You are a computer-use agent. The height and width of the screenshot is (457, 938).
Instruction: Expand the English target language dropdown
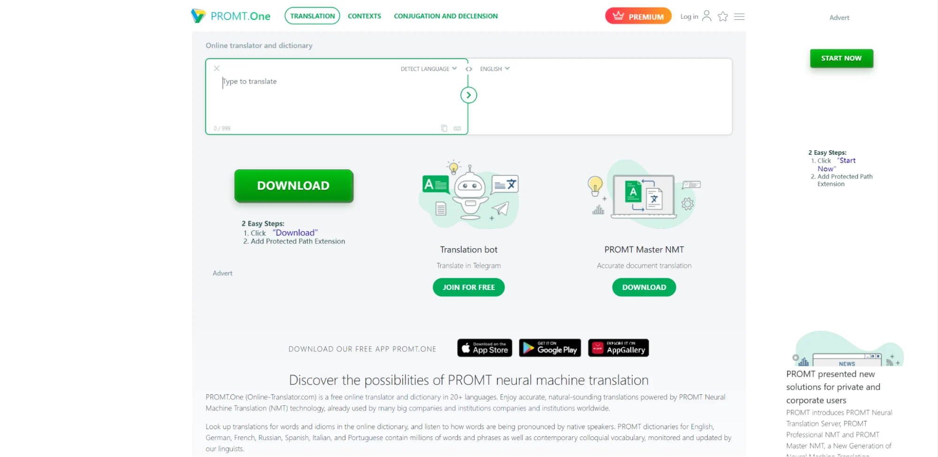[495, 69]
